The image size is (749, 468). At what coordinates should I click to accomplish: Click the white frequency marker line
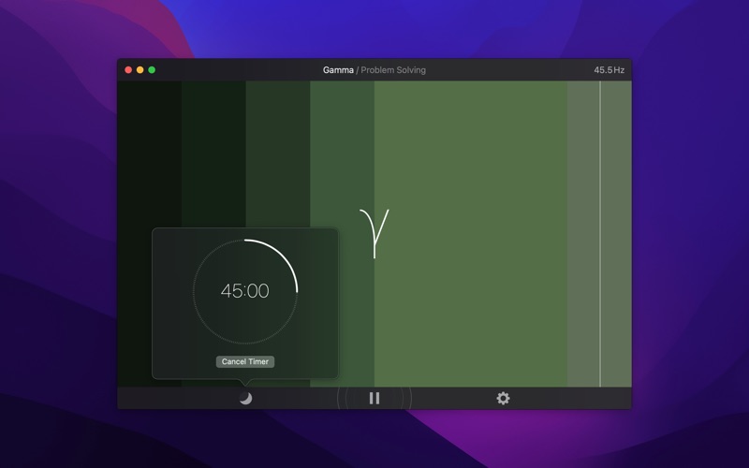[600, 234]
